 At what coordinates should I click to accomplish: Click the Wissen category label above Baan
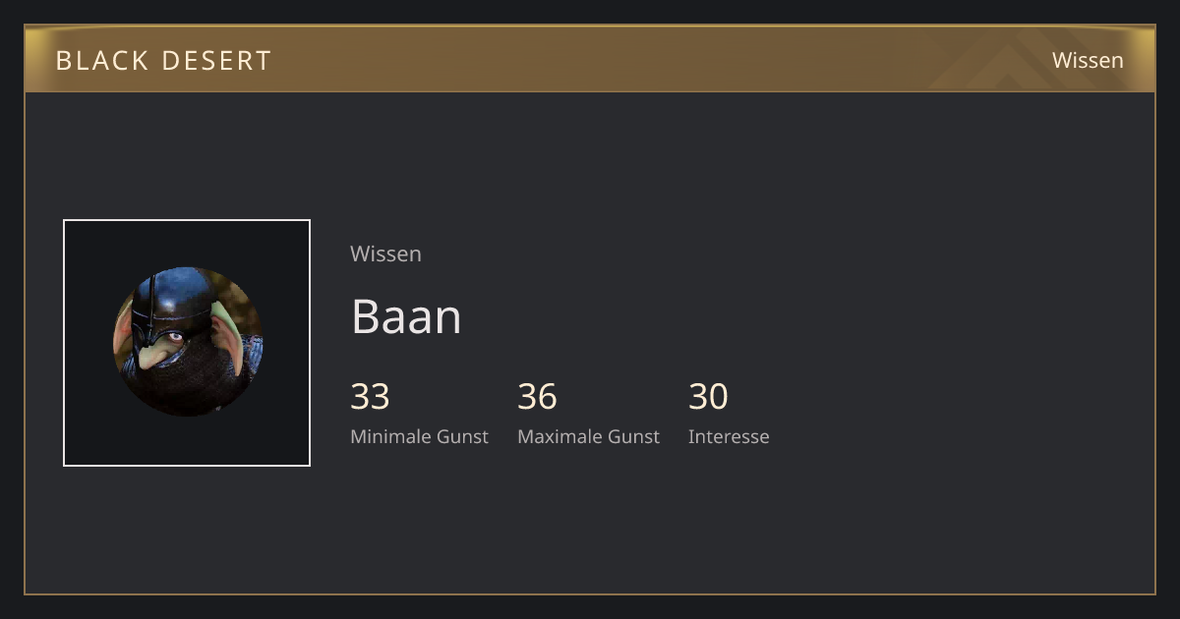[385, 253]
